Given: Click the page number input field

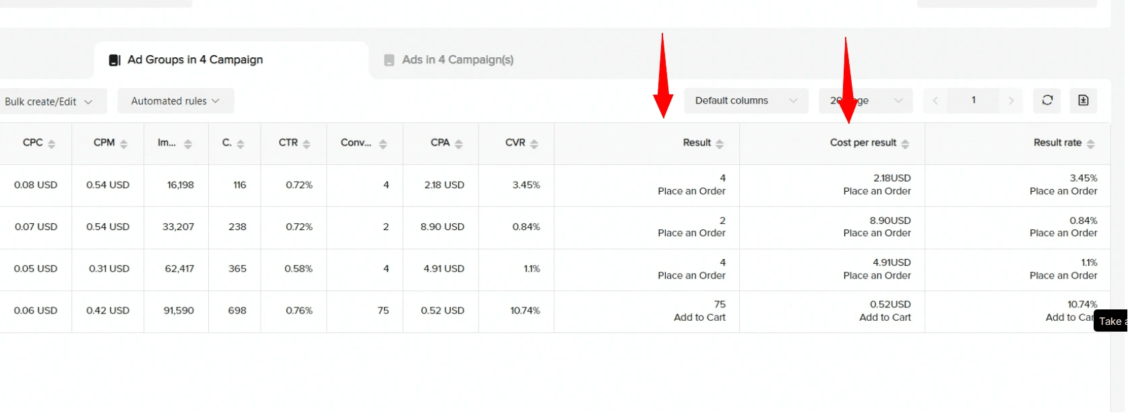Looking at the screenshot, I should click(x=973, y=100).
